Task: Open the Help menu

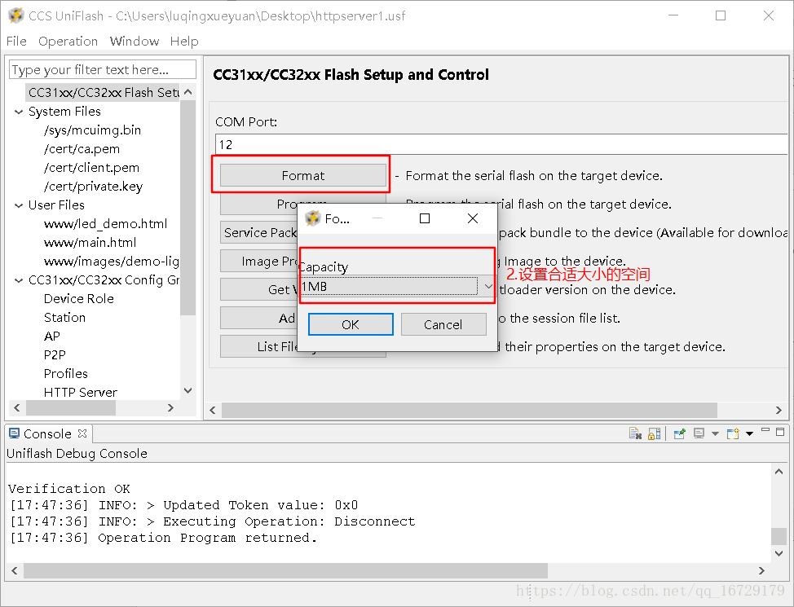Action: (x=184, y=41)
